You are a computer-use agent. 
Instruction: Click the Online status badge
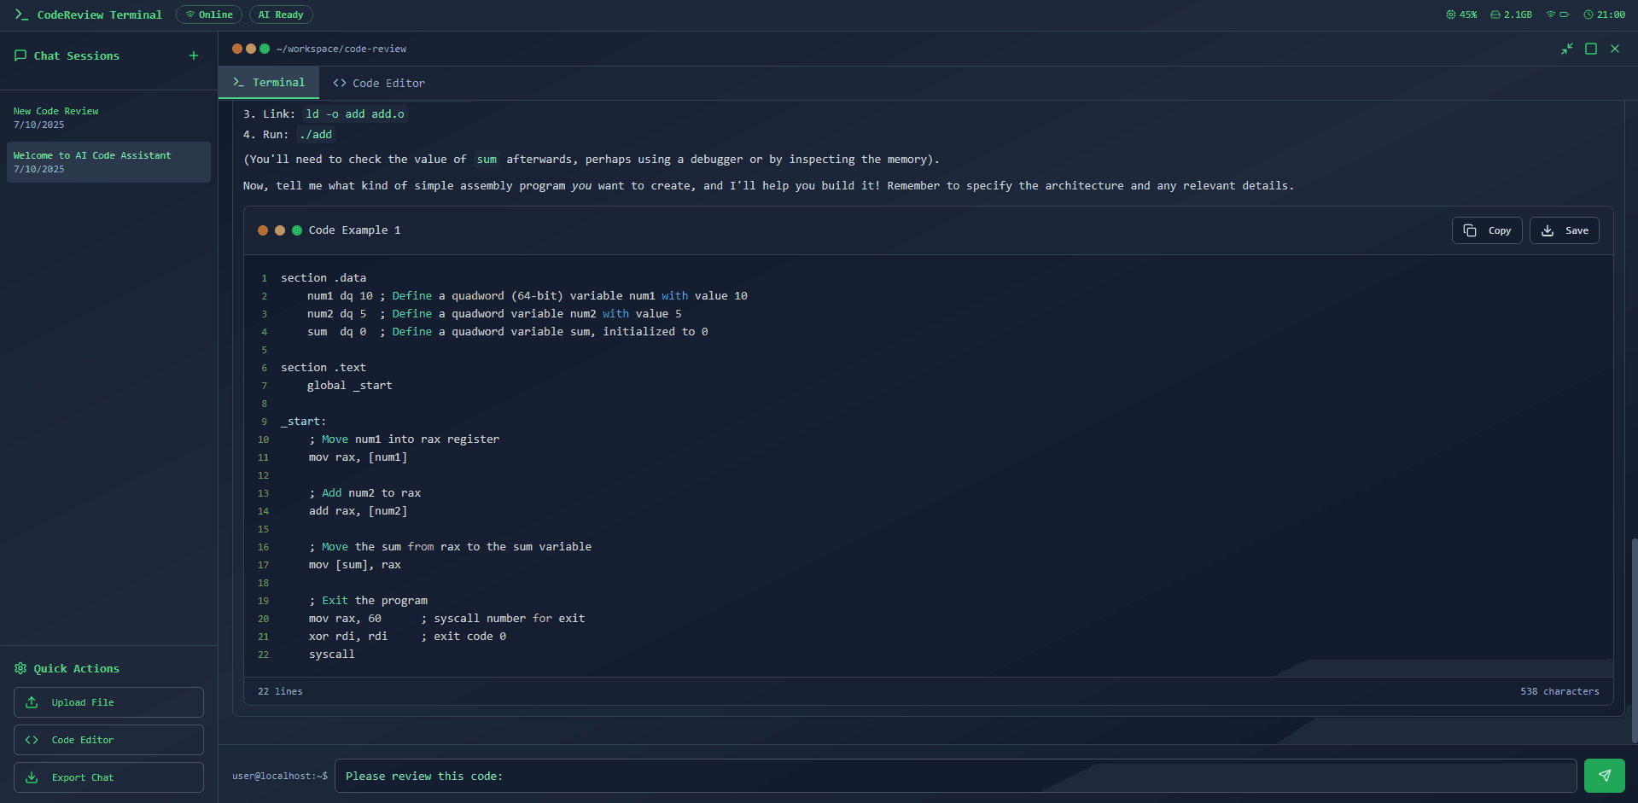pyautogui.click(x=209, y=15)
